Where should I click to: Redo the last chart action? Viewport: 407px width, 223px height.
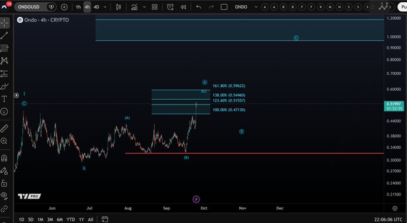[x=211, y=7]
